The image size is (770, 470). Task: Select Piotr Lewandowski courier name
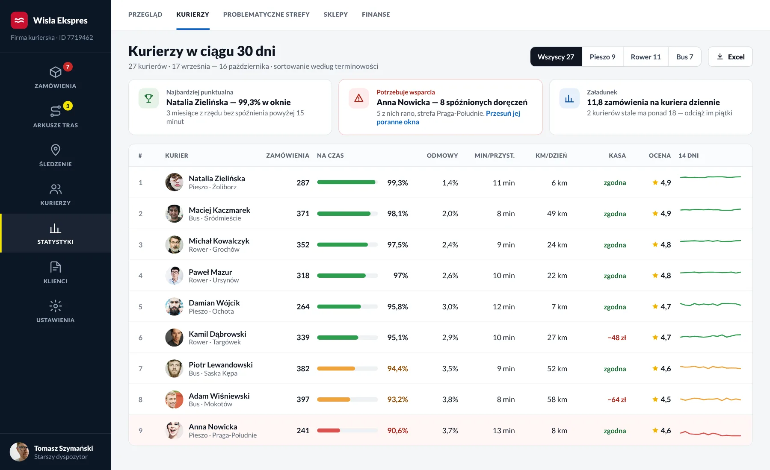coord(221,365)
